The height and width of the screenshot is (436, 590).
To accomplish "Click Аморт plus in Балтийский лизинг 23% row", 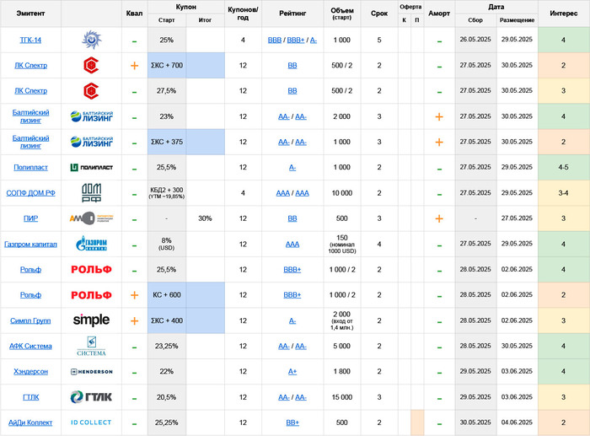I will pos(439,116).
